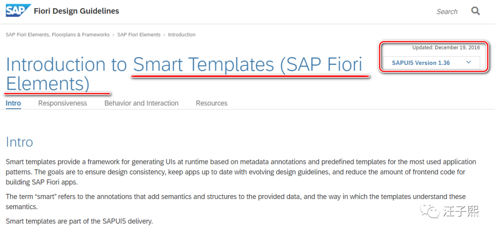Open the 'SAP Fiori Elements' breadcrumb link
The image size is (495, 233).
point(139,35)
